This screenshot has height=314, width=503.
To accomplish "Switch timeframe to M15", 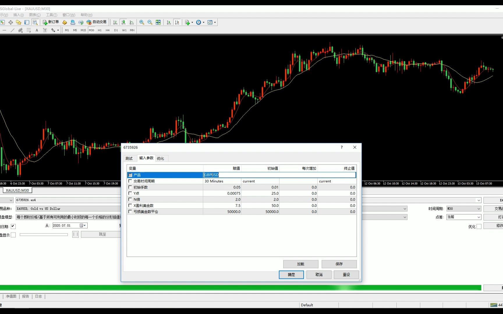I will coord(83,30).
